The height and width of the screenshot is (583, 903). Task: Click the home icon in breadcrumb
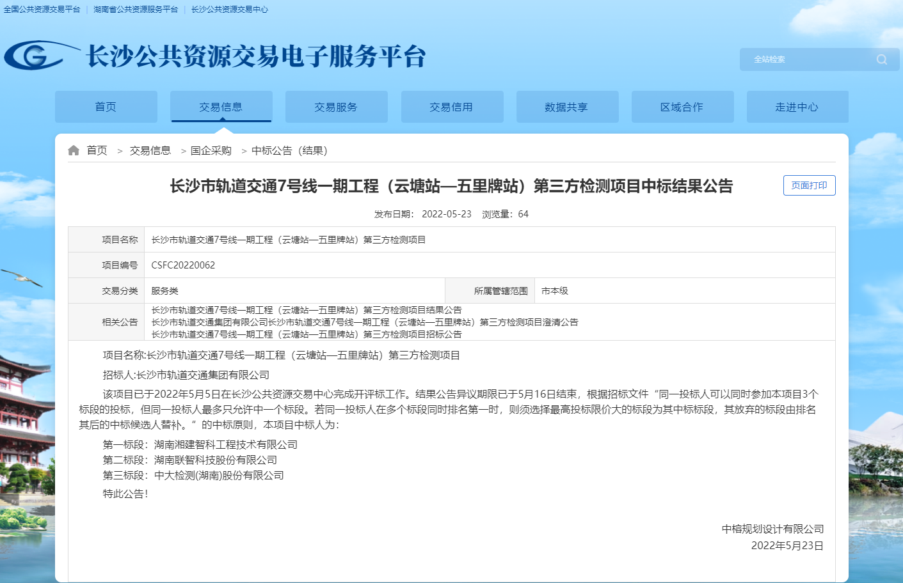pyautogui.click(x=74, y=150)
